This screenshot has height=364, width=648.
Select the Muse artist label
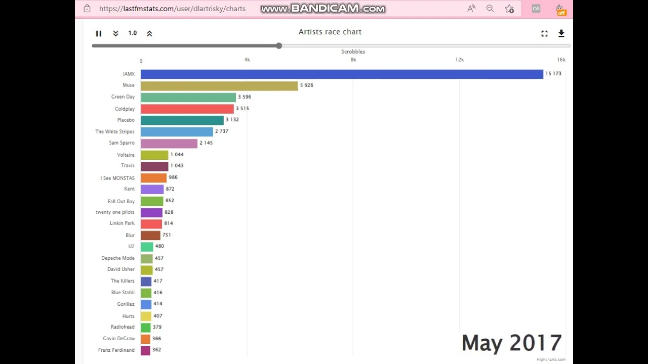(x=129, y=85)
